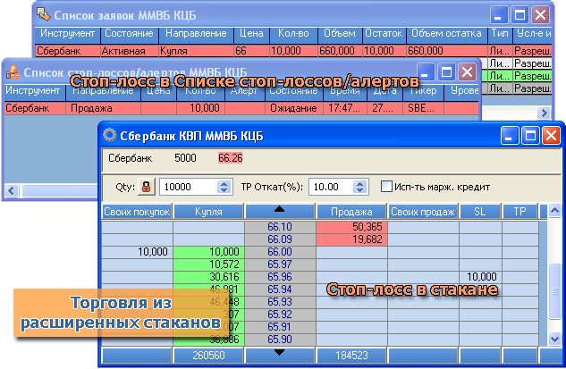This screenshot has width=566, height=369.
Task: Click the order list icon in Список заявок title
Action: [x=43, y=15]
